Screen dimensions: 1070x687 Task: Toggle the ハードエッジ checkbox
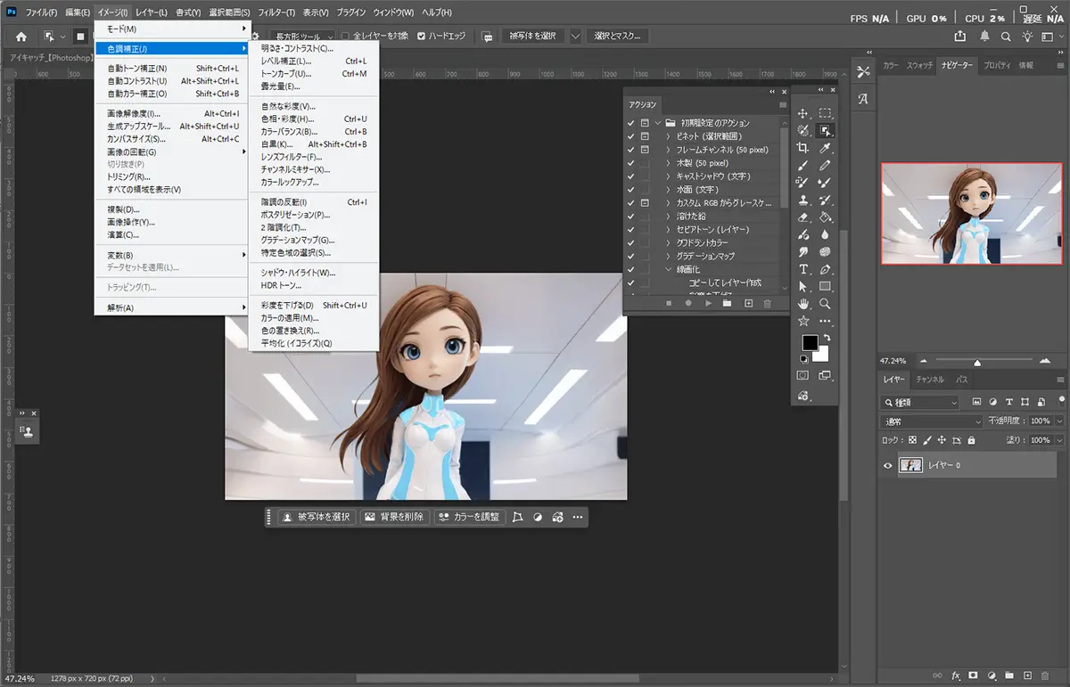(x=423, y=37)
